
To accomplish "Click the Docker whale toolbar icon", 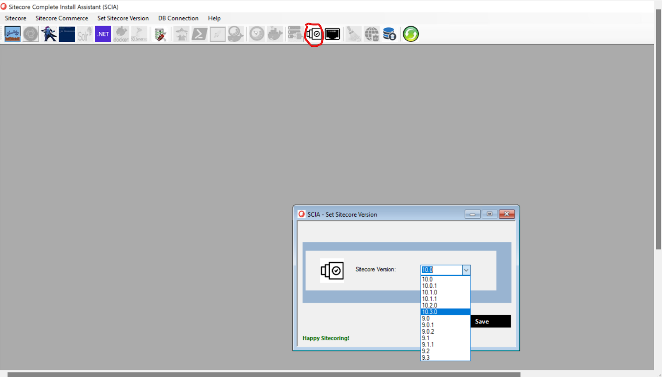I will coord(121,34).
